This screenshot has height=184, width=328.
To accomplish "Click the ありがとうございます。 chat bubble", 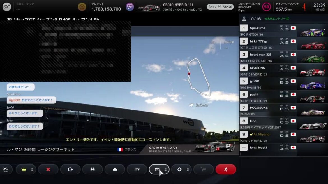I will (x=25, y=113).
